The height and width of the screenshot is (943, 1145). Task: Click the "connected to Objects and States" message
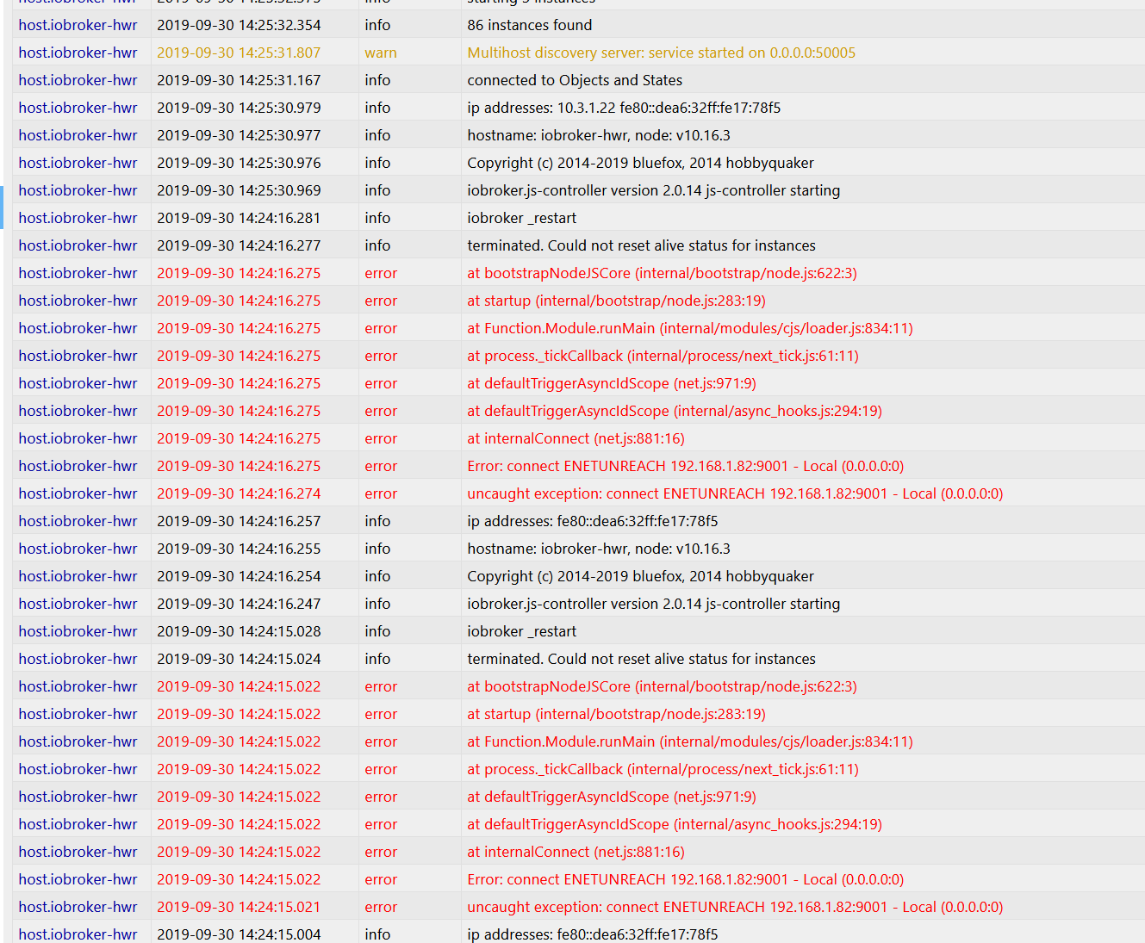[x=575, y=80]
